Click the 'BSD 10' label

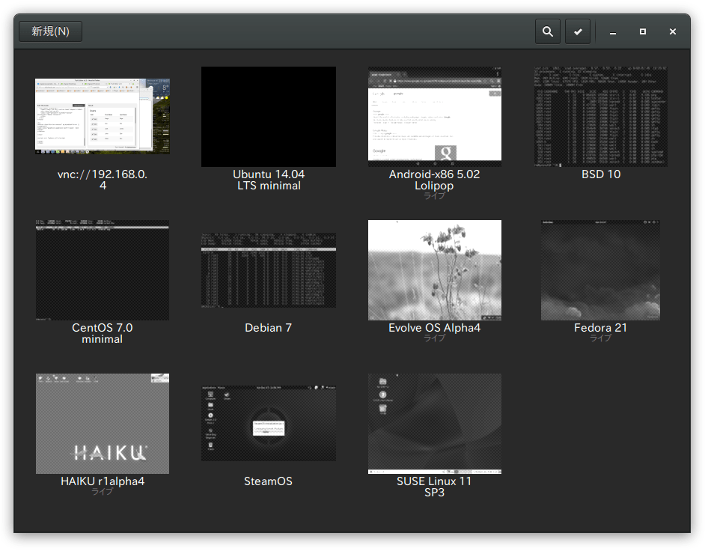click(x=601, y=174)
